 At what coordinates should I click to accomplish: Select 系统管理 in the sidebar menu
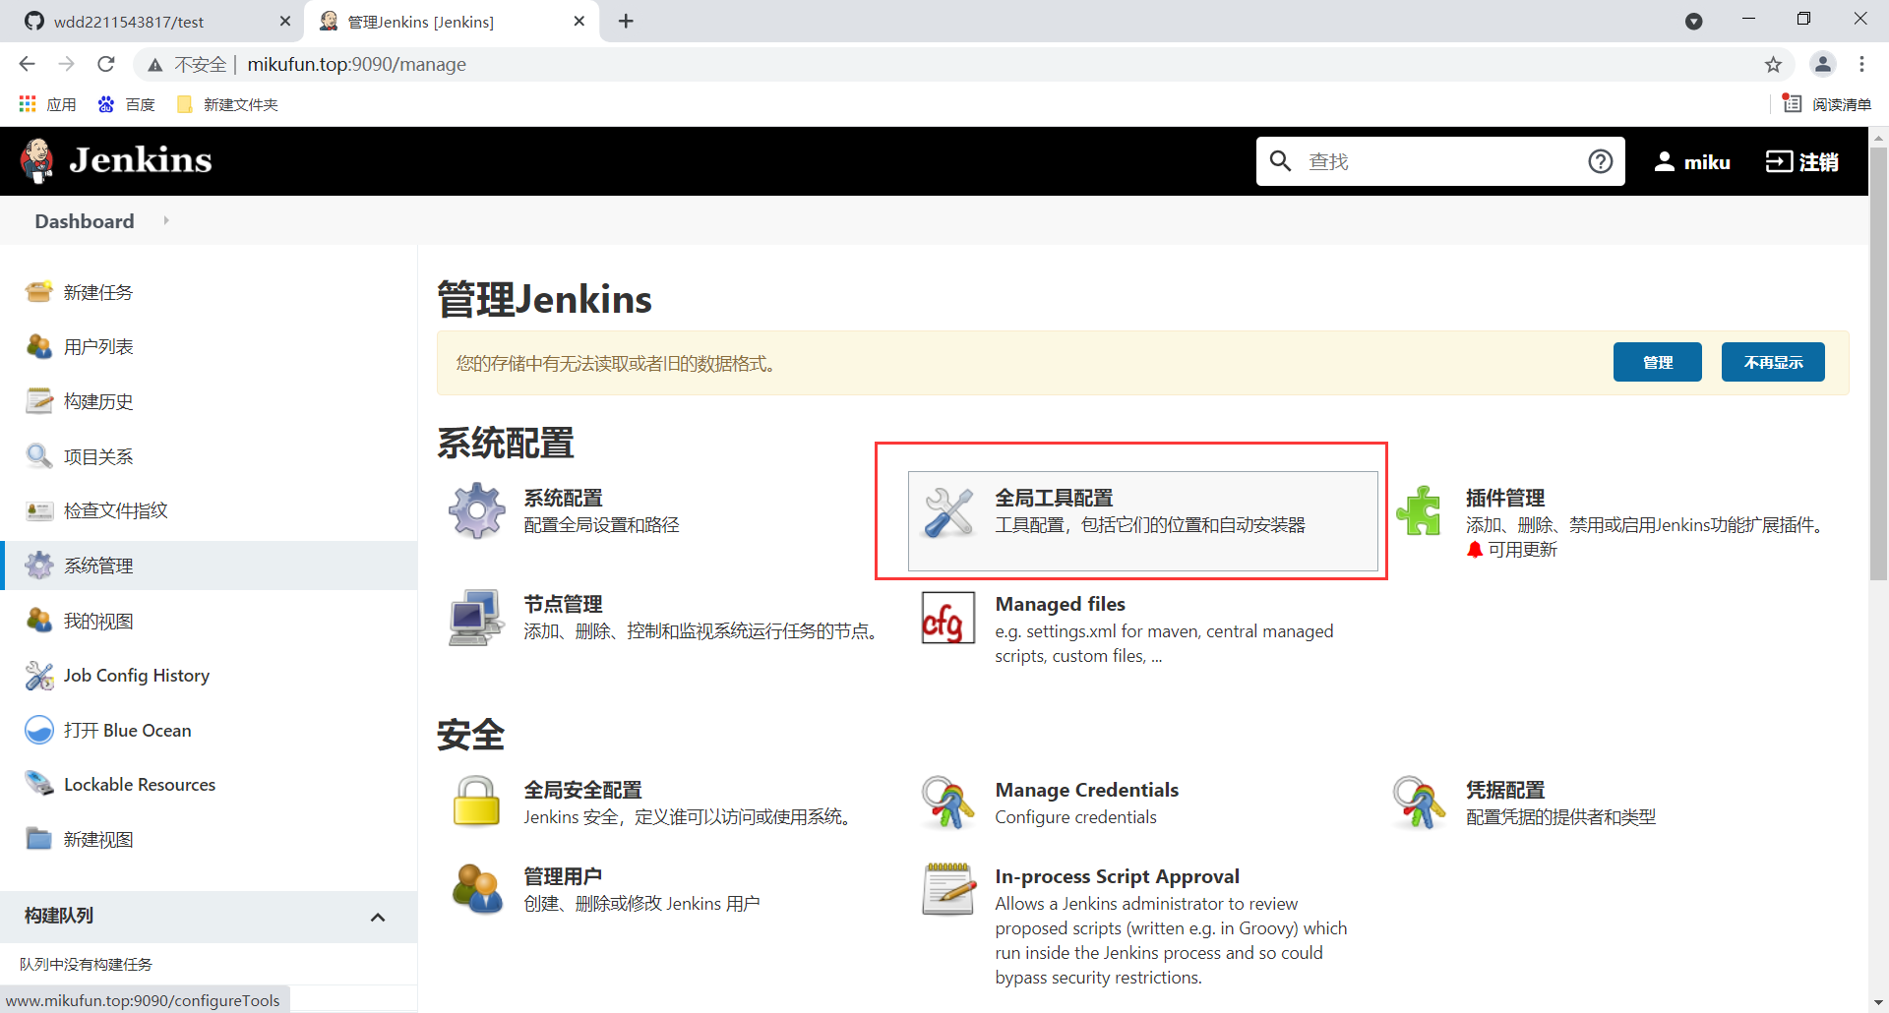click(x=98, y=565)
